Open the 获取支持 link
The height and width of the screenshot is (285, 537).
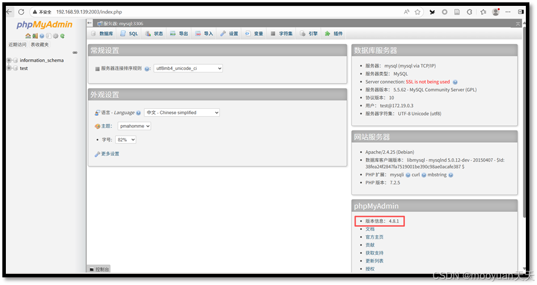374,253
